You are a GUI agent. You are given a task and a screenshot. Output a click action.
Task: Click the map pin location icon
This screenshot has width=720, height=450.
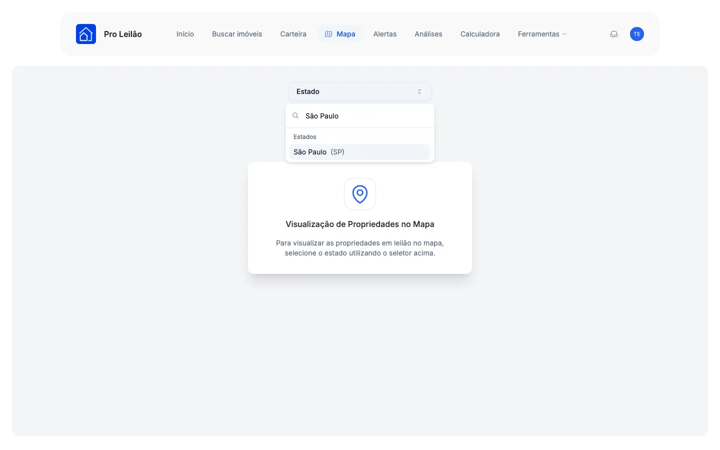click(360, 194)
